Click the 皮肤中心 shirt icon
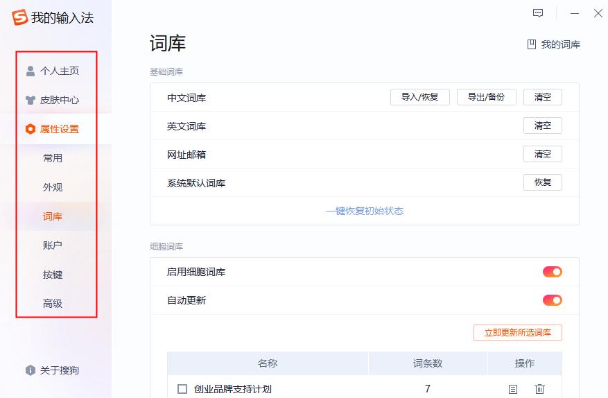 (31, 100)
